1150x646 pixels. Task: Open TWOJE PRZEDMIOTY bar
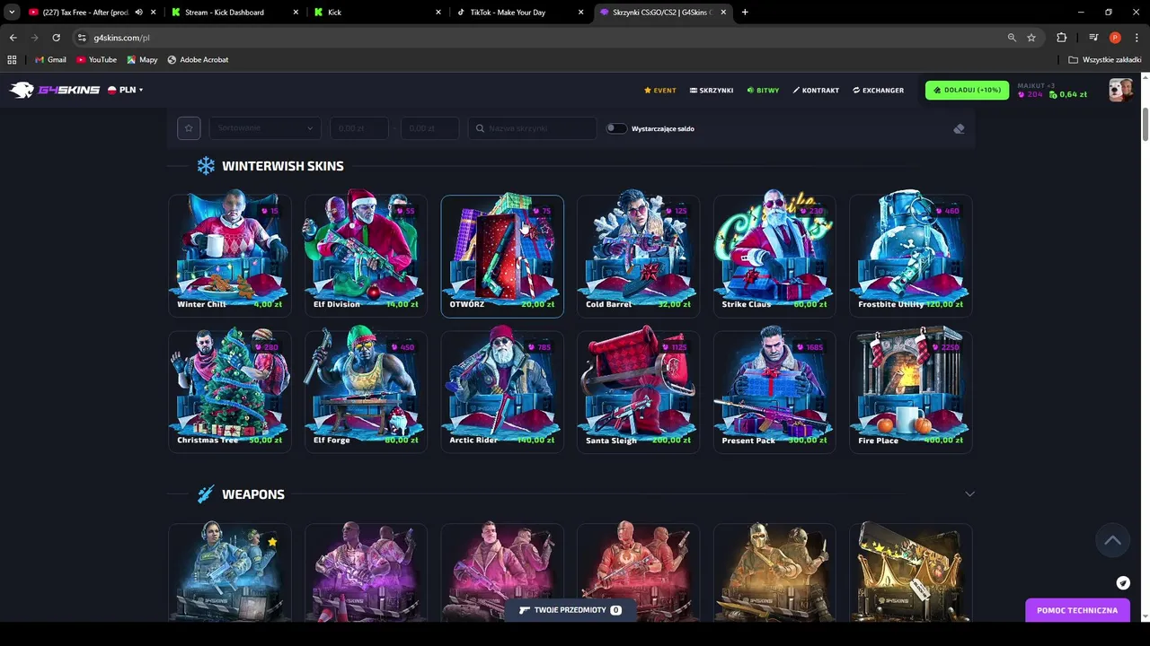pyautogui.click(x=571, y=610)
